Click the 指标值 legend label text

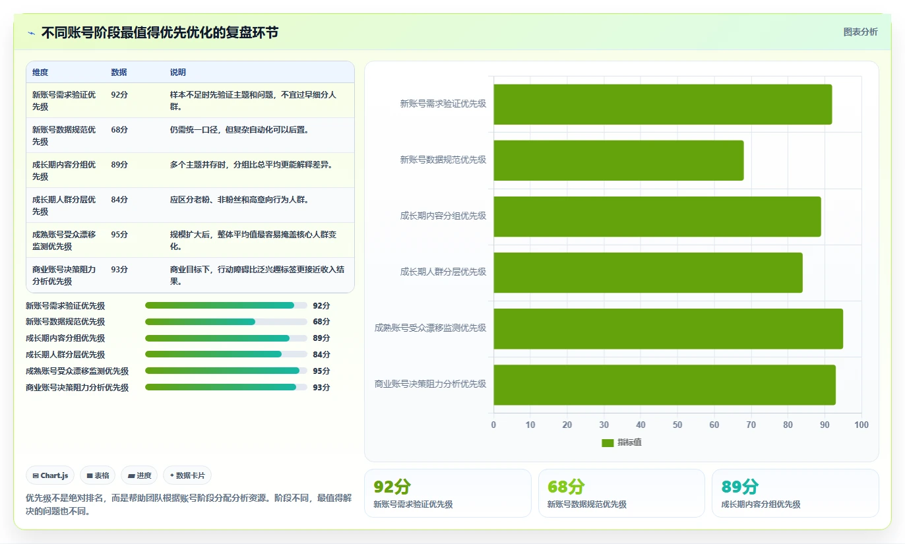click(629, 442)
